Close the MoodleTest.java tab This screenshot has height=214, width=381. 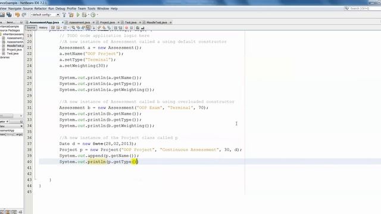pyautogui.click(x=171, y=23)
